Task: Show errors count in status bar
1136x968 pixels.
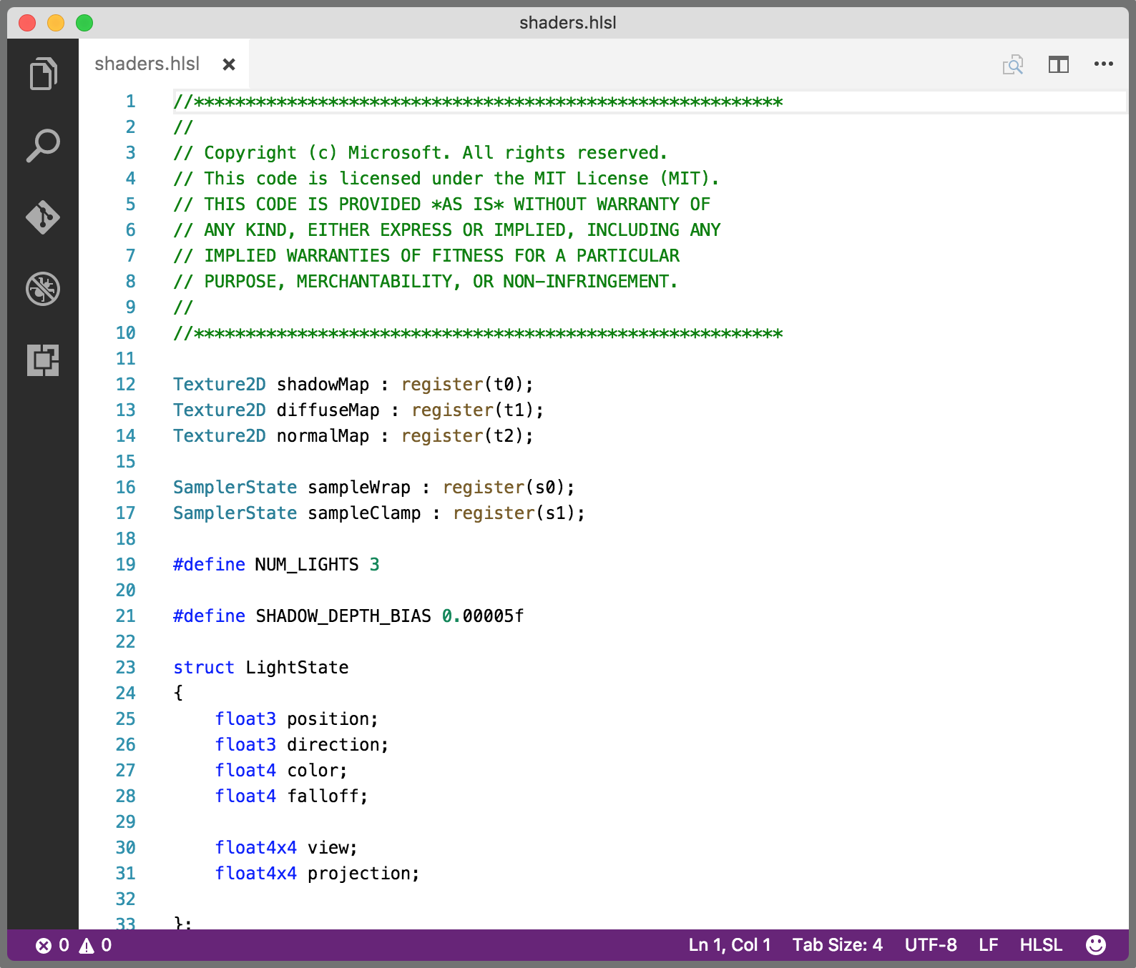Action: tap(52, 945)
